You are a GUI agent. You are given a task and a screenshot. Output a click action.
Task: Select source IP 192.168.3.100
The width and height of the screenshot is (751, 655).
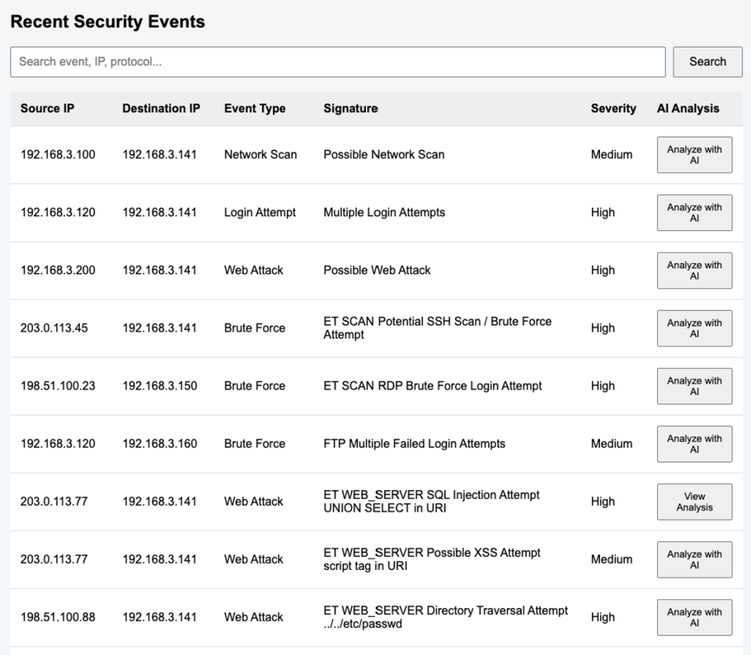point(57,154)
